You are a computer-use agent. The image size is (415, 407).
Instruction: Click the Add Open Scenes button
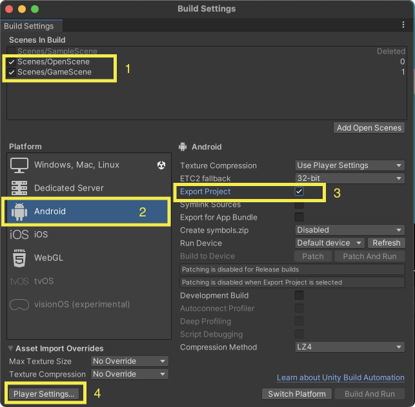369,128
